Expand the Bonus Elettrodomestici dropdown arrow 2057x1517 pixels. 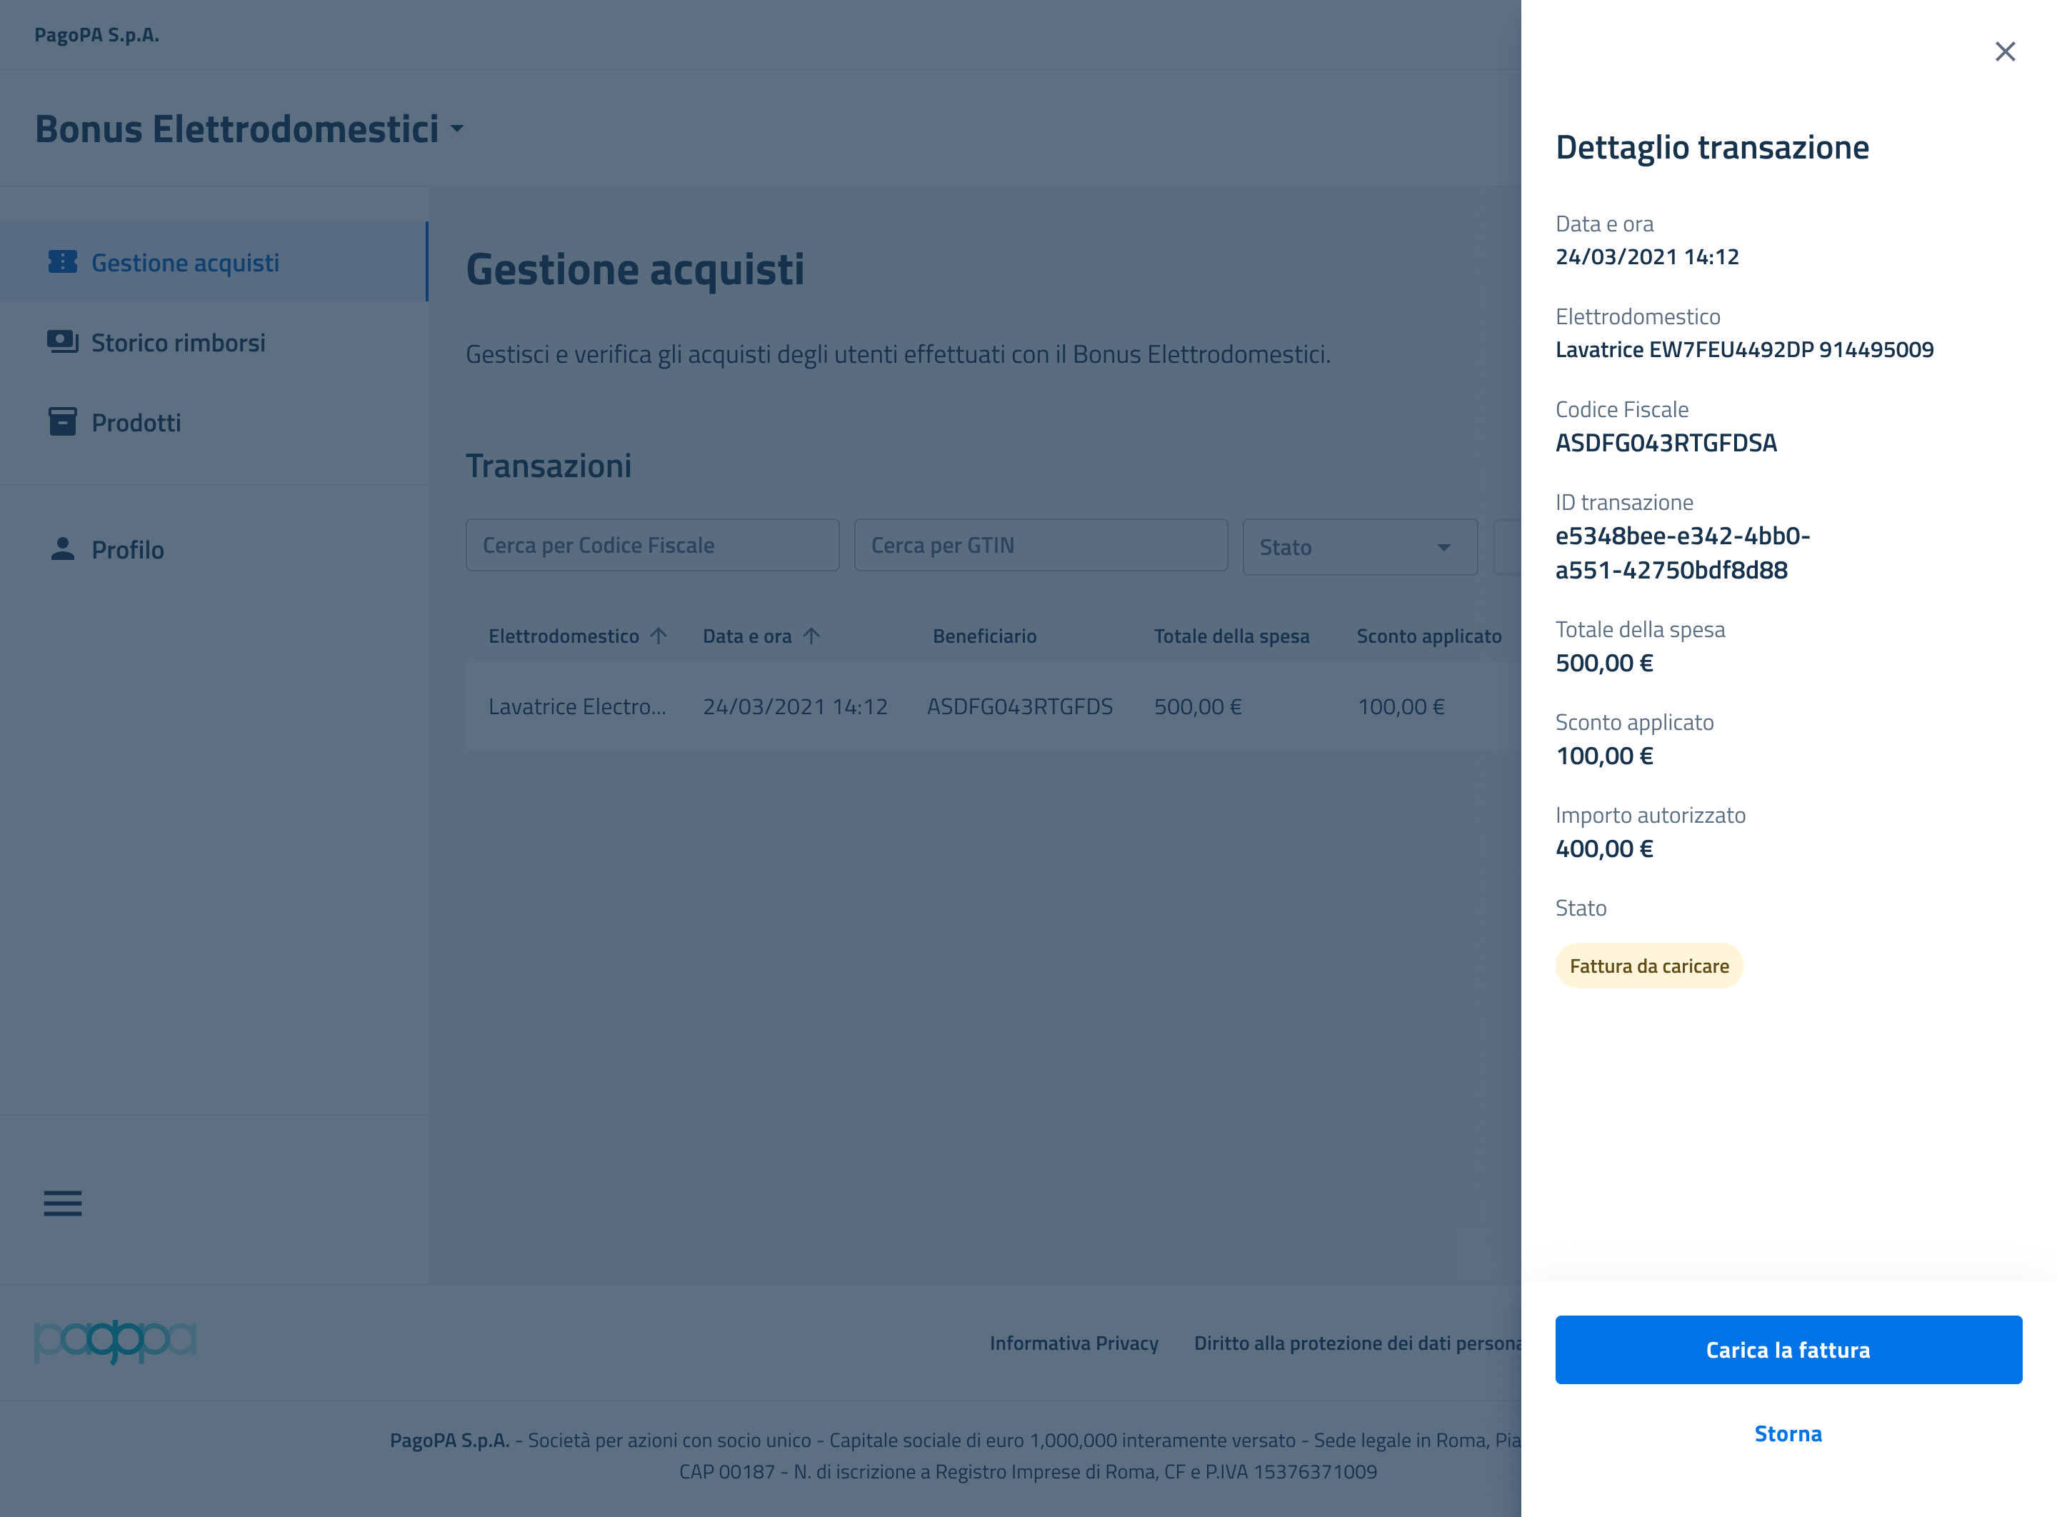457,129
